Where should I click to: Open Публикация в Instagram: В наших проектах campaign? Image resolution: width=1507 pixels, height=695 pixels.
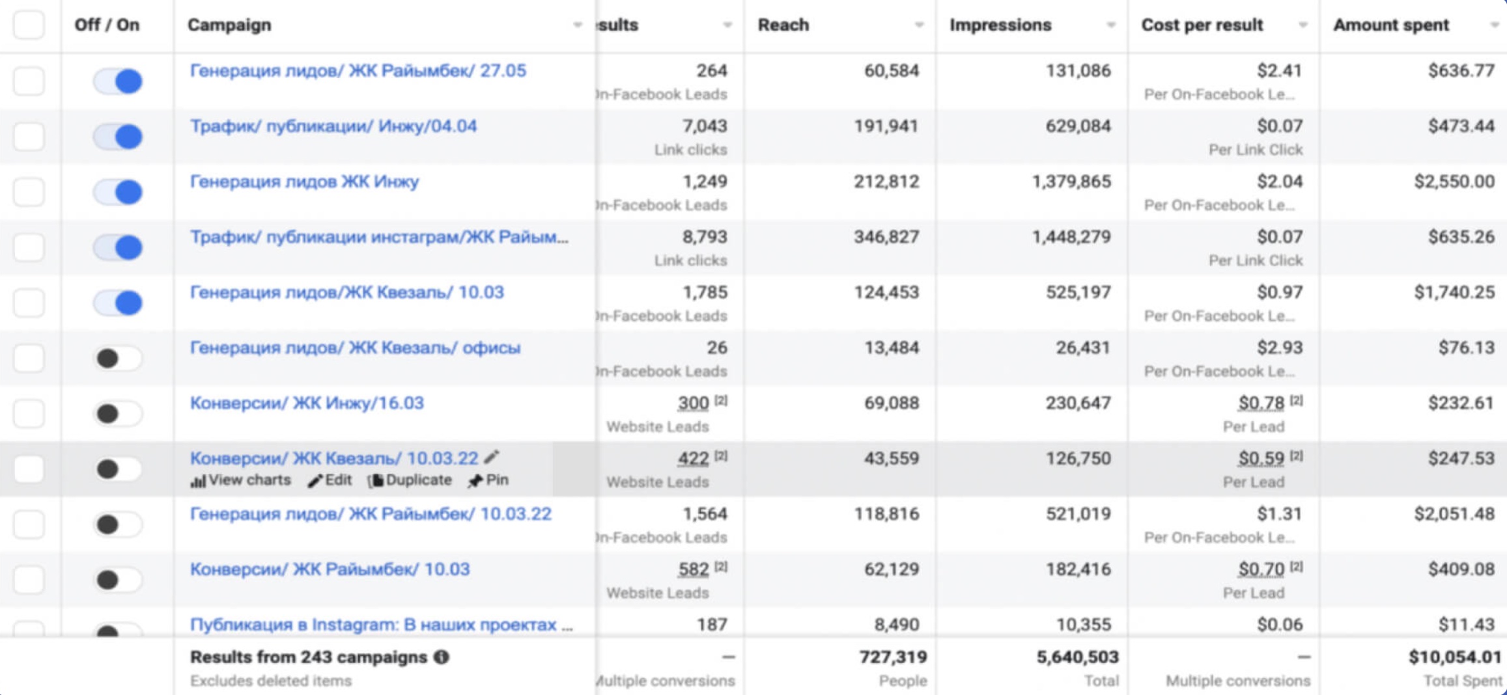coord(381,624)
